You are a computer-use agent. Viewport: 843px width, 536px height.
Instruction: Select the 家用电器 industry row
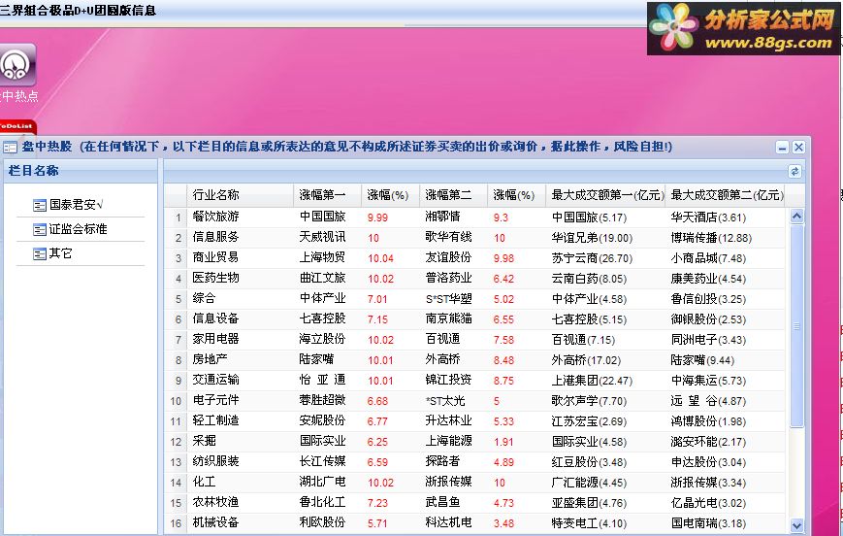(474, 340)
